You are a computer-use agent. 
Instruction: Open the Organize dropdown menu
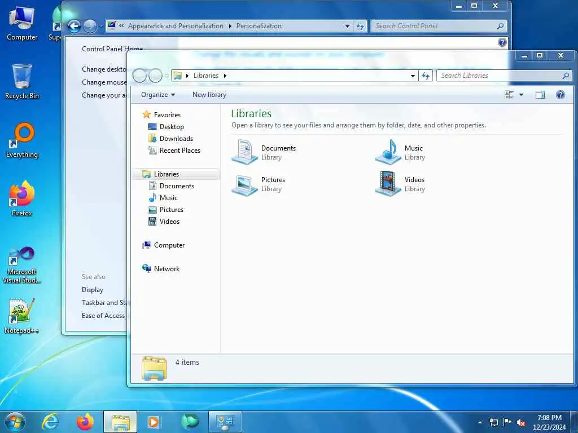158,95
